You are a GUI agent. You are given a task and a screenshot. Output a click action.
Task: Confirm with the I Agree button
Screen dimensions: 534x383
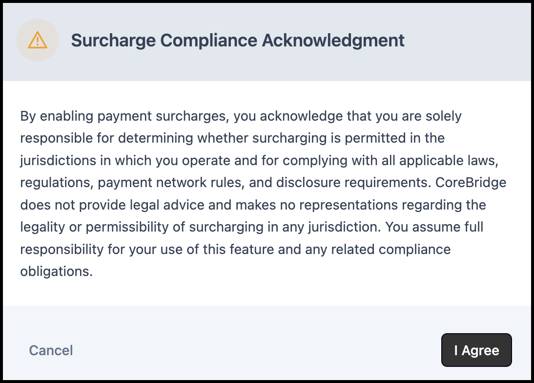pos(476,350)
